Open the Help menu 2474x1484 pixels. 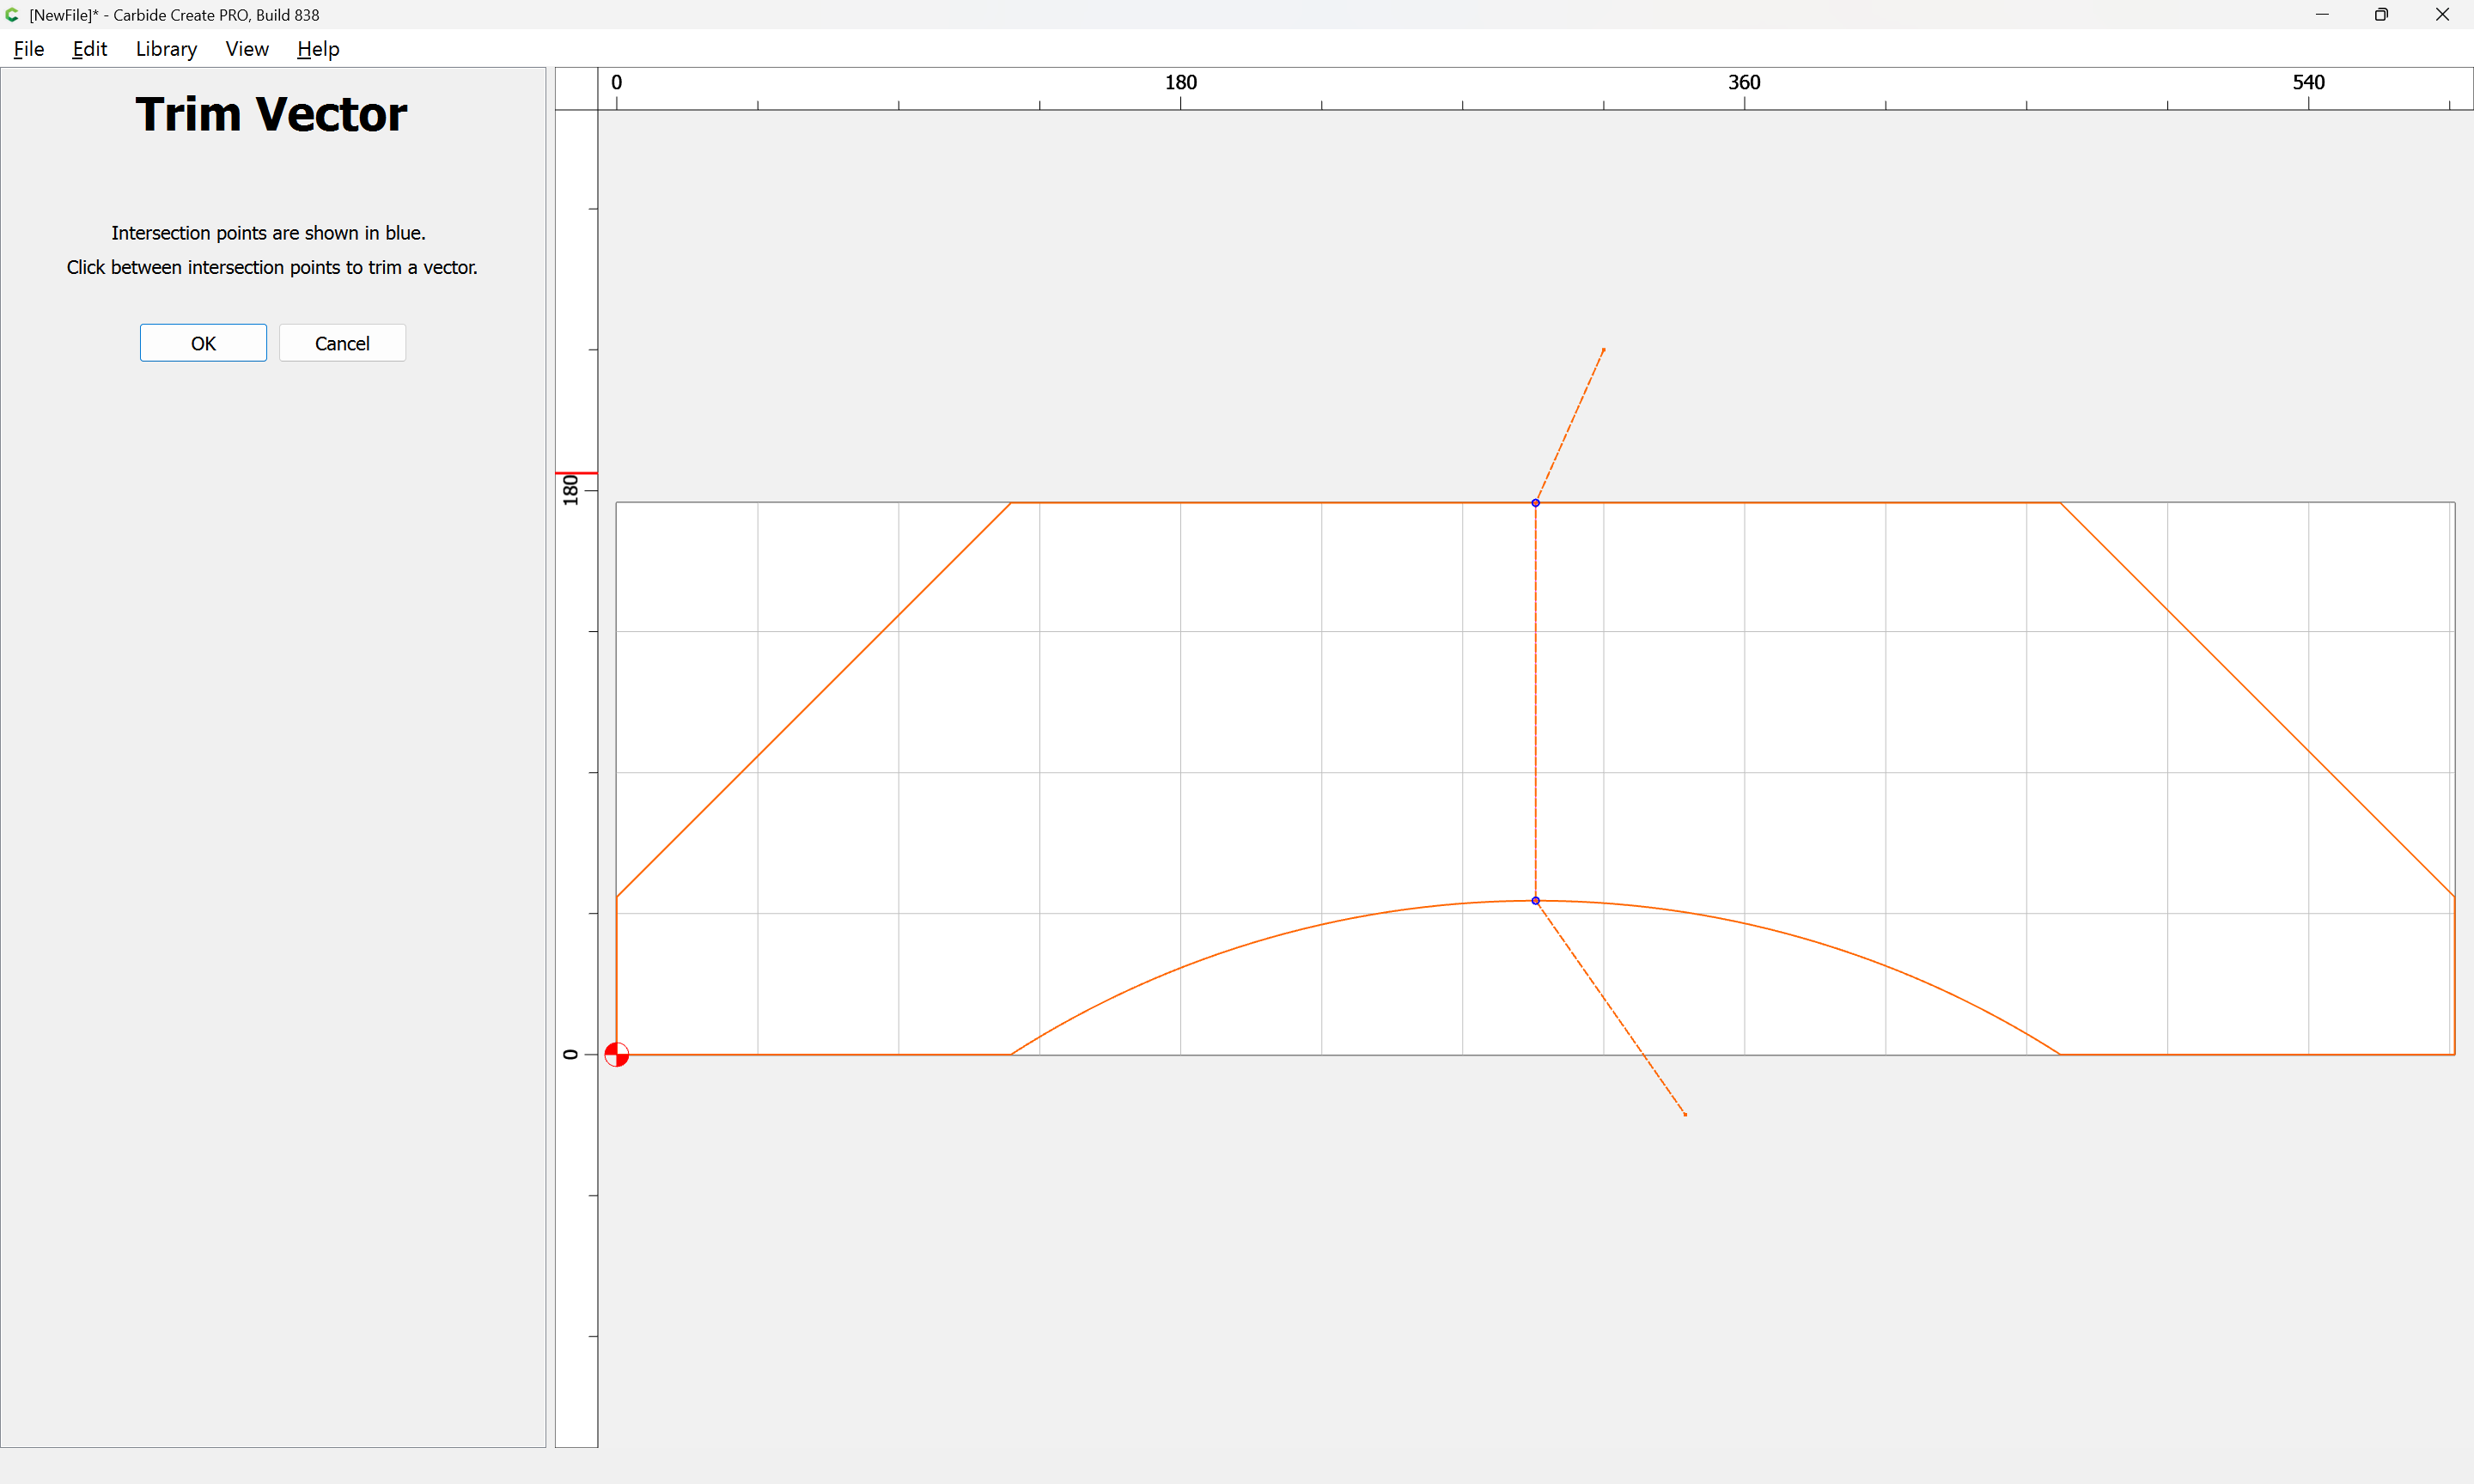(x=318, y=49)
